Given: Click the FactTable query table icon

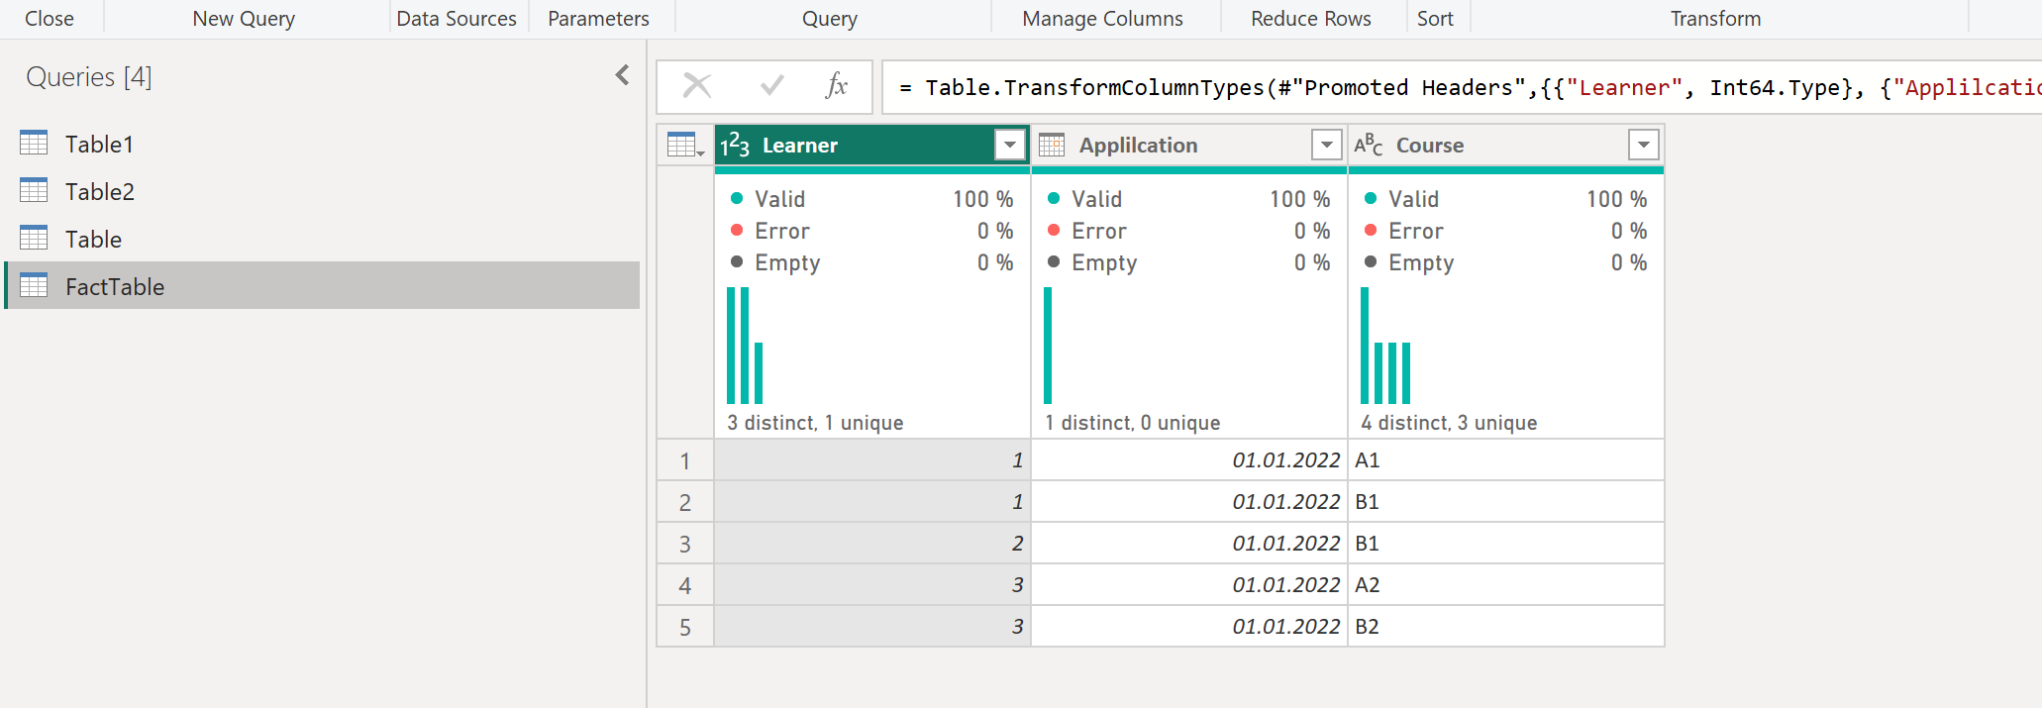Looking at the screenshot, I should pyautogui.click(x=34, y=285).
